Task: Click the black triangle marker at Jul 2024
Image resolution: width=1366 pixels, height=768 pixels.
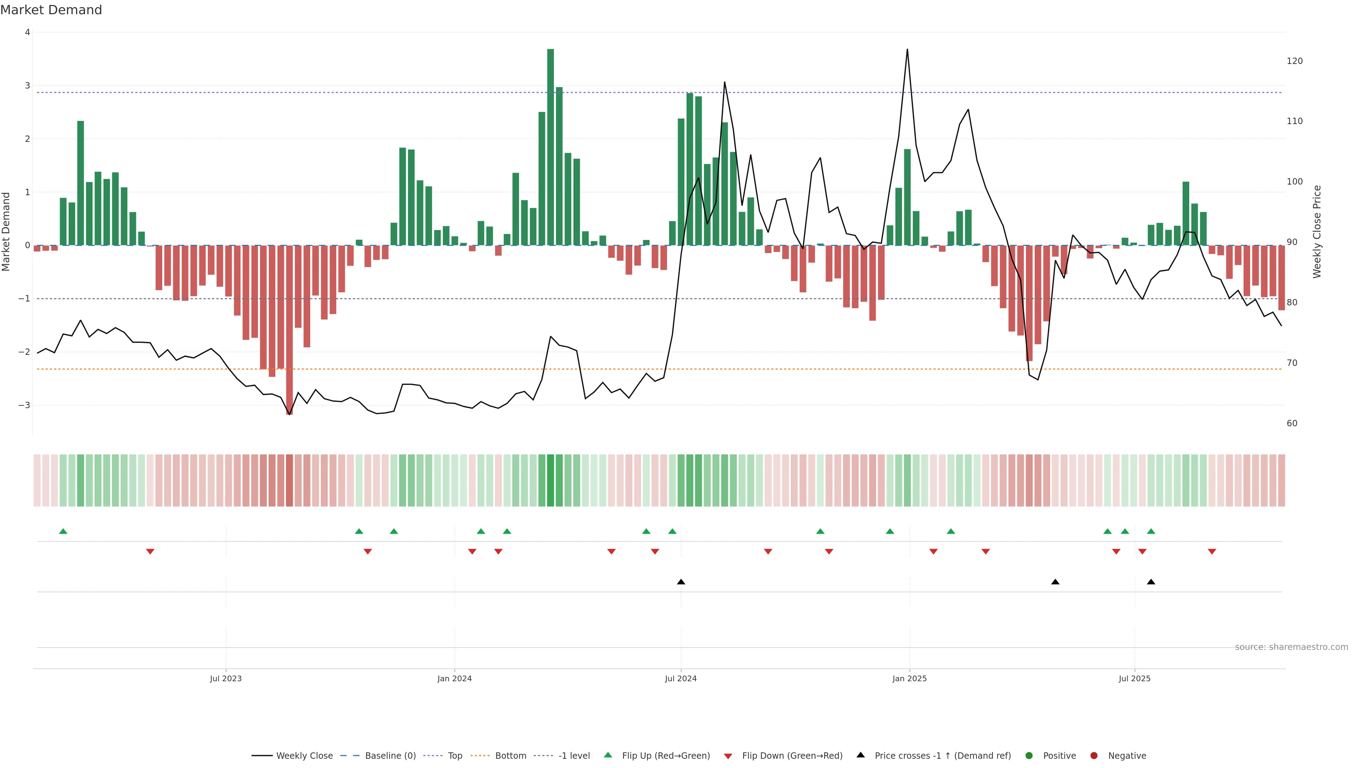Action: (x=681, y=582)
